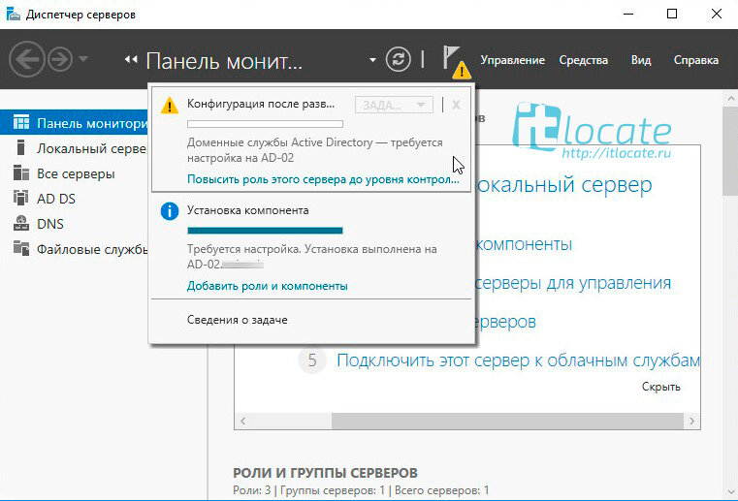738x501 pixels.
Task: Click the Forward navigation arrow
Action: click(60, 59)
